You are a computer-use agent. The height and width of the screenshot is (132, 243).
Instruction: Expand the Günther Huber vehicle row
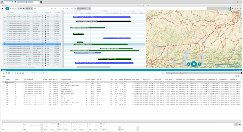[x=4, y=22]
